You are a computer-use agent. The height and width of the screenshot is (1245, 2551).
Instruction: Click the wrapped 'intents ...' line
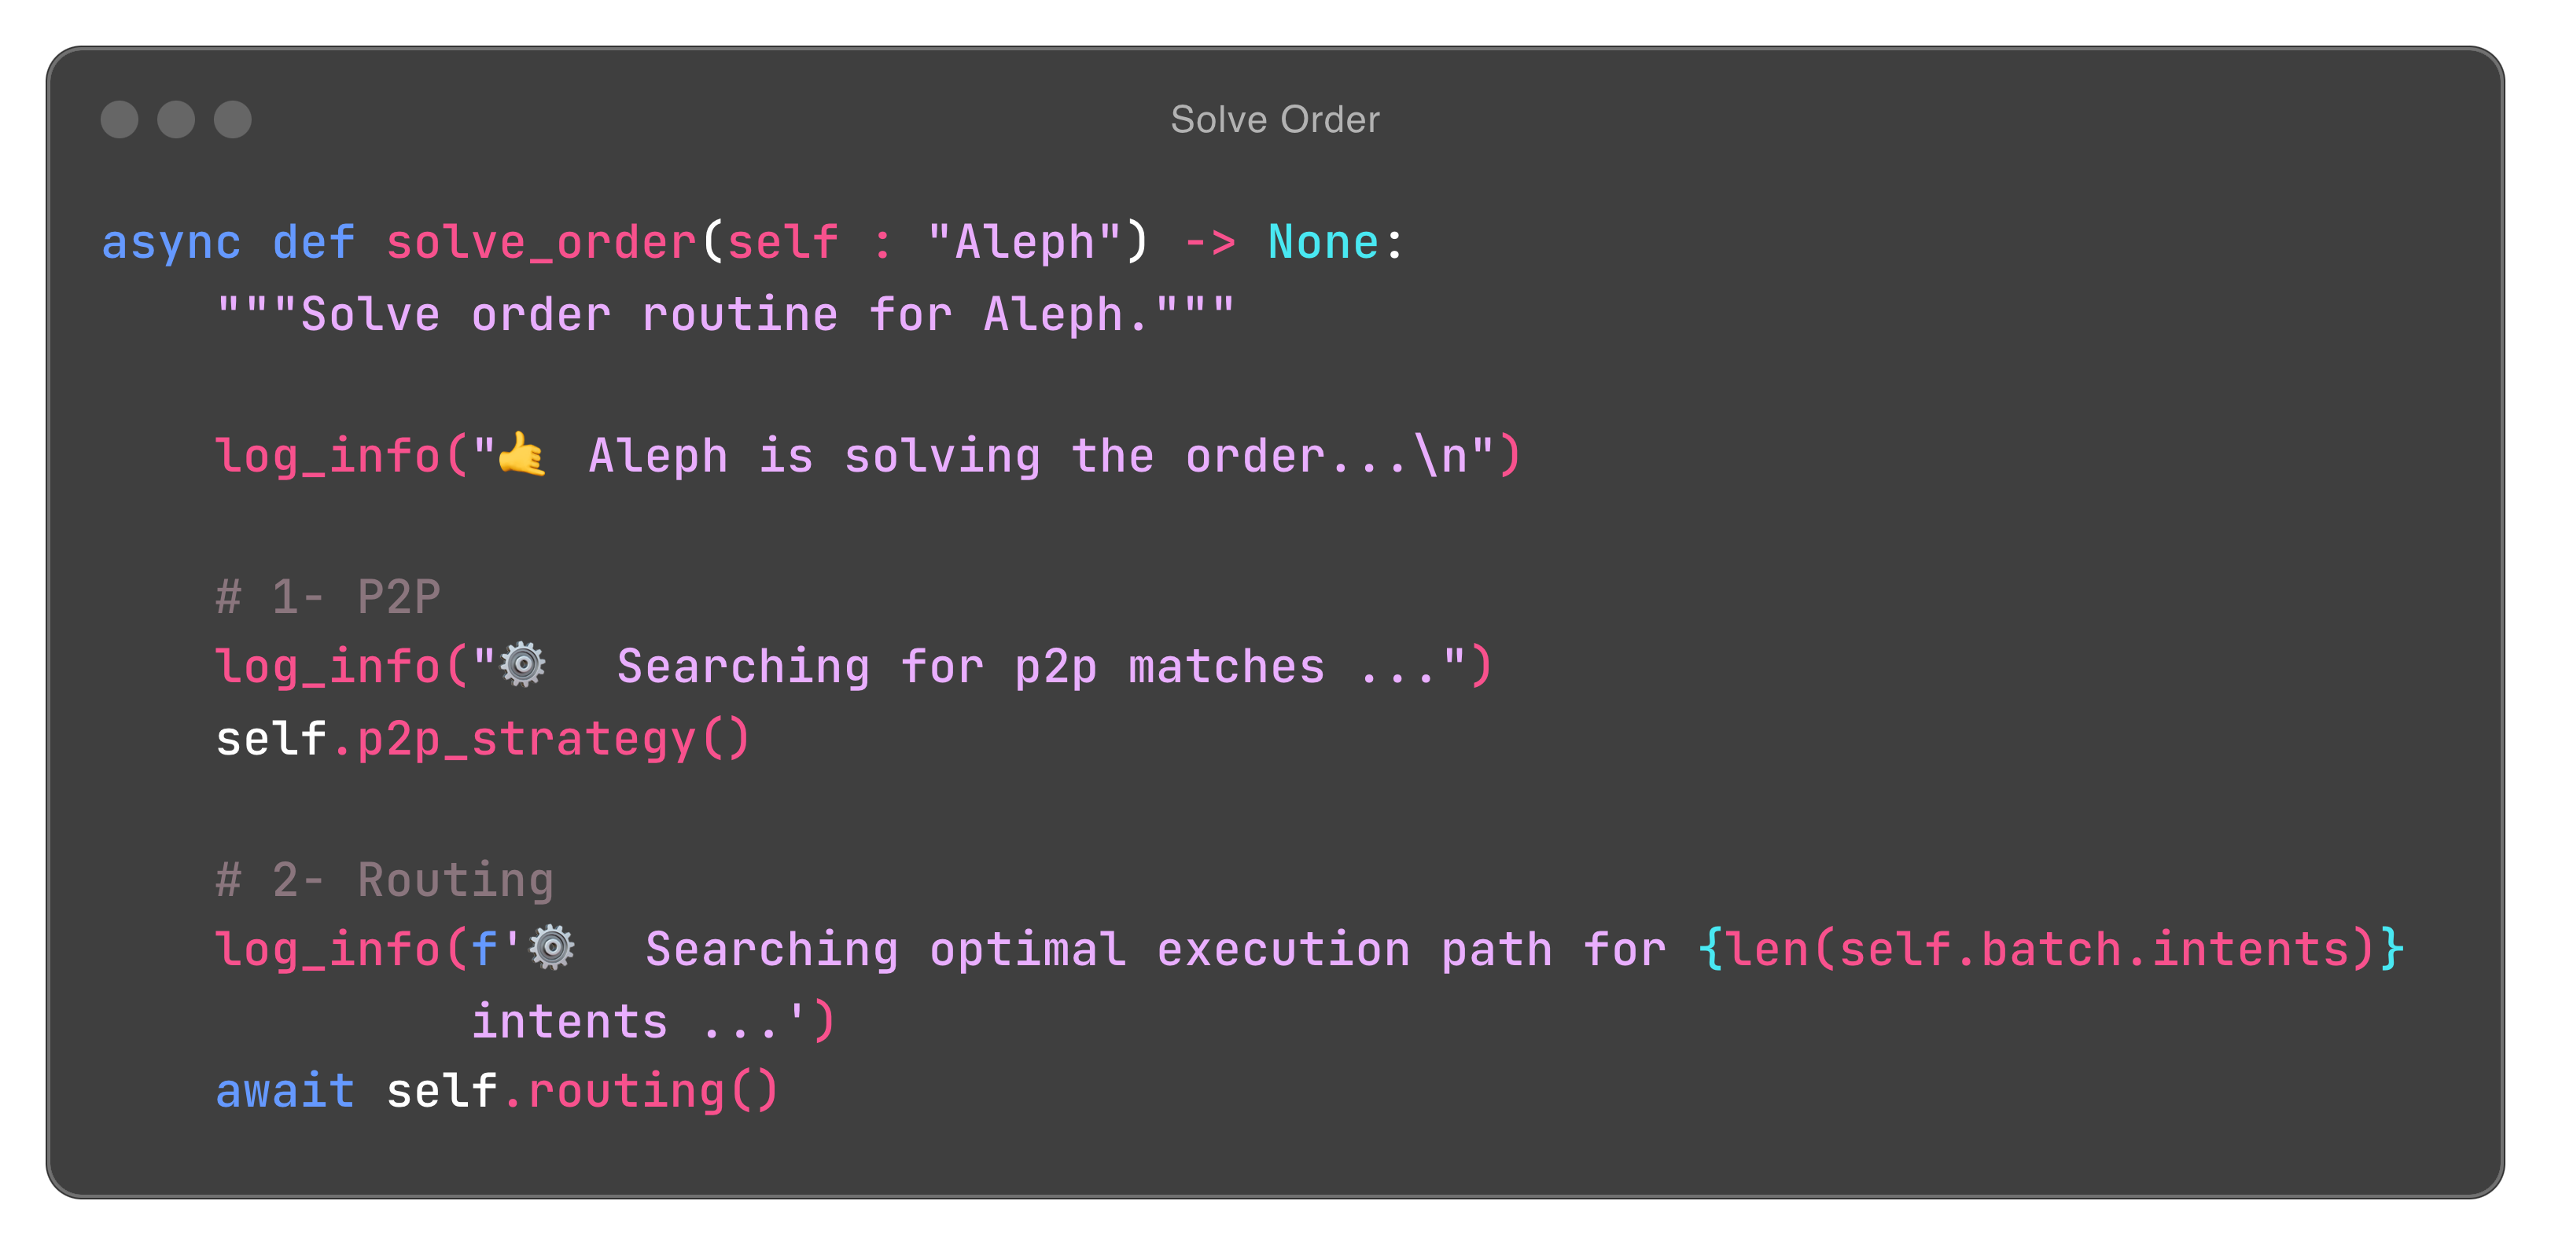click(x=653, y=1021)
